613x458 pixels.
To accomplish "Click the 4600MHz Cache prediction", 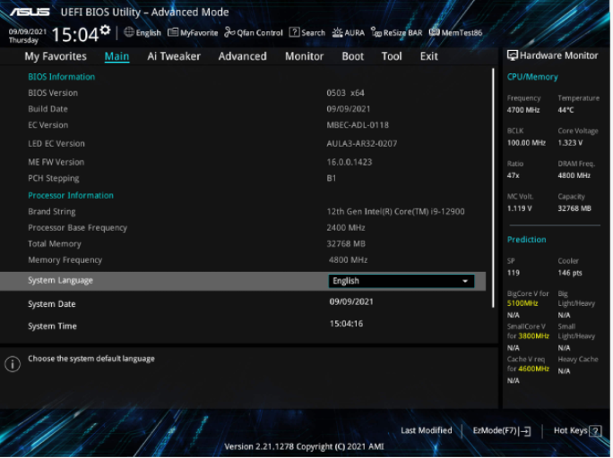I will 533,369.
